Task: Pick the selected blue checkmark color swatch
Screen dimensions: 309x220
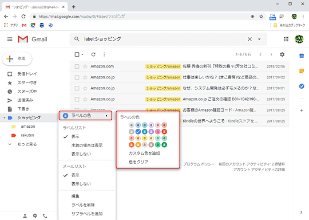Action: [138, 132]
